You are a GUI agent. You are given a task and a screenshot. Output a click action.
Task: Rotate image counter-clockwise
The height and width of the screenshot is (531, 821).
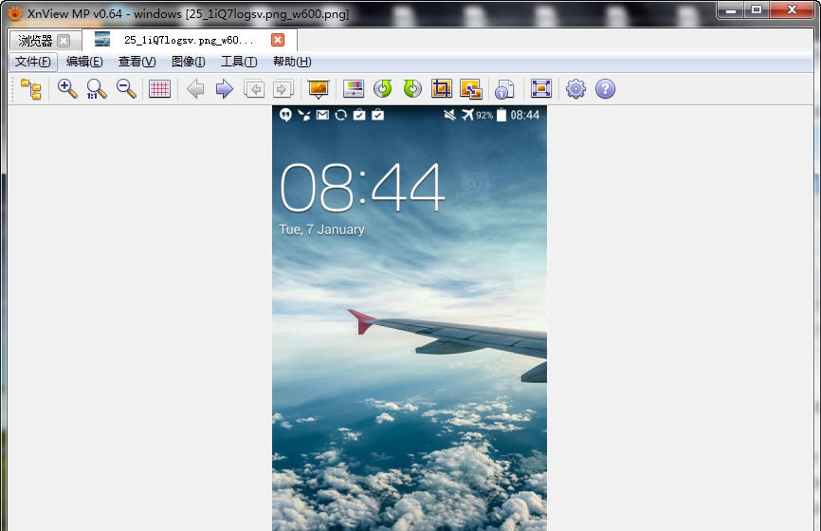(383, 89)
